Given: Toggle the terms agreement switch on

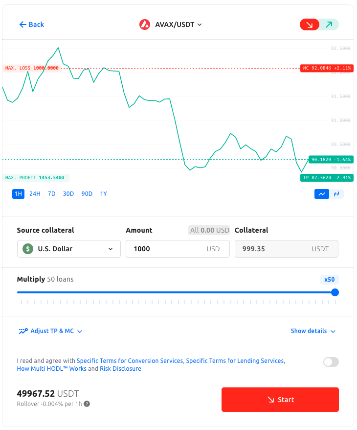Looking at the screenshot, I should [331, 362].
